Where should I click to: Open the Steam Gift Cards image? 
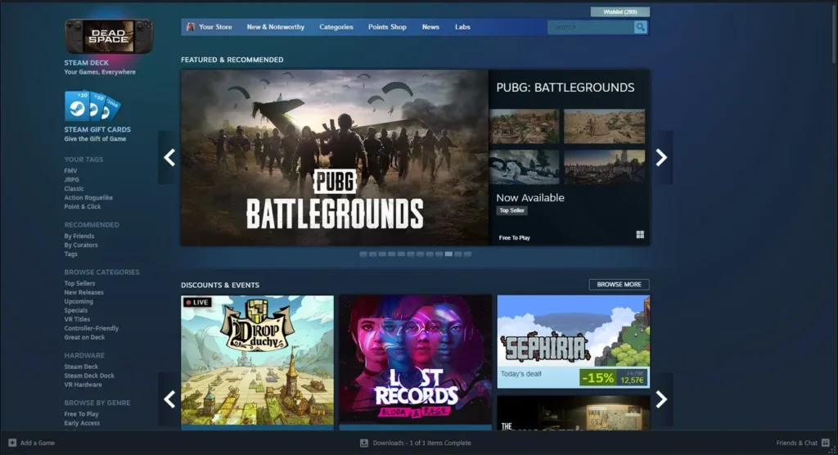tap(92, 106)
